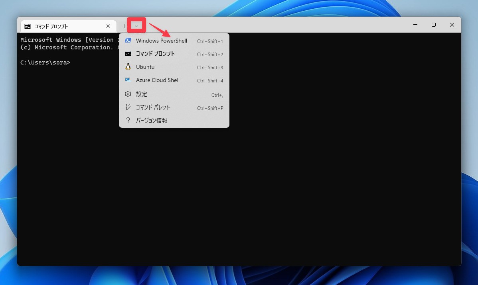Screen dimensions: 478x285
Task: Open an Ubuntu profile from the menu
Action: click(x=174, y=67)
